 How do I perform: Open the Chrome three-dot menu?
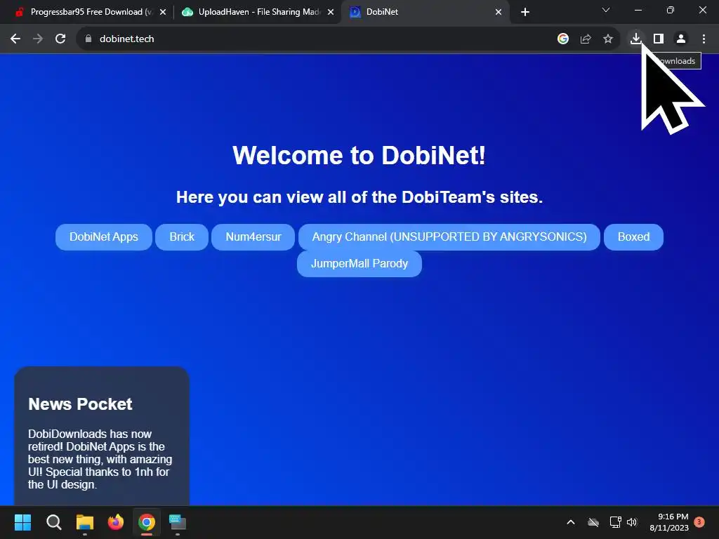pos(704,39)
